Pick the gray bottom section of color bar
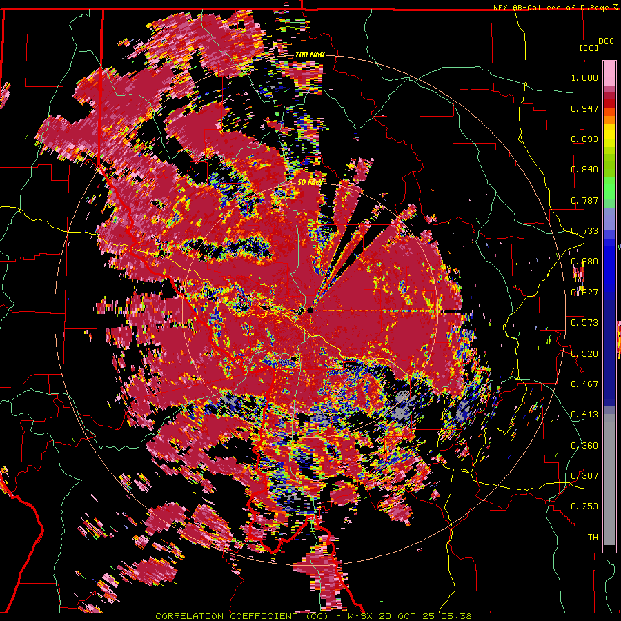621x621 pixels. coord(609,480)
